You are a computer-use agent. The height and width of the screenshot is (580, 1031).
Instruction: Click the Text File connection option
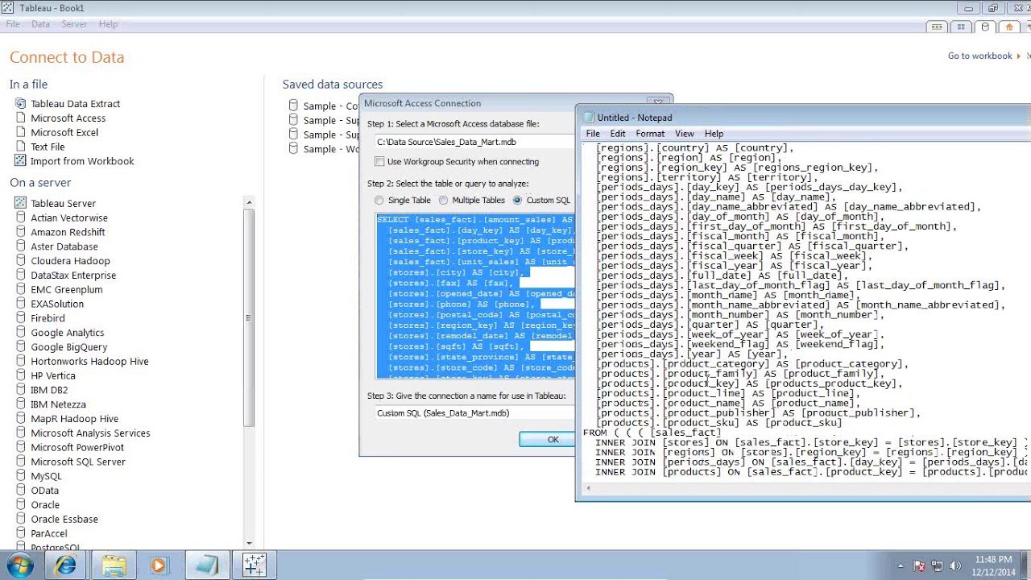point(48,147)
